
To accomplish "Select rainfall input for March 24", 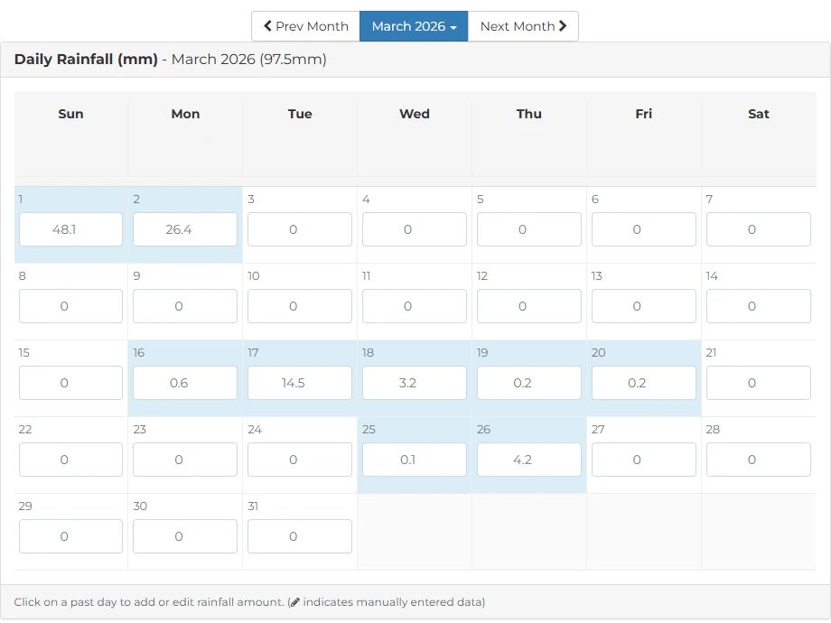I will click(300, 460).
